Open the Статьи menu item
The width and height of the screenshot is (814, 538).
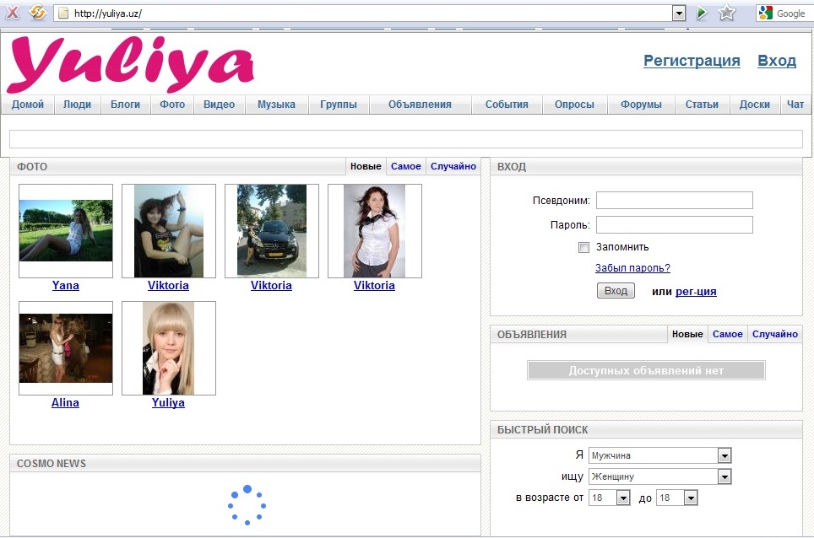click(702, 105)
